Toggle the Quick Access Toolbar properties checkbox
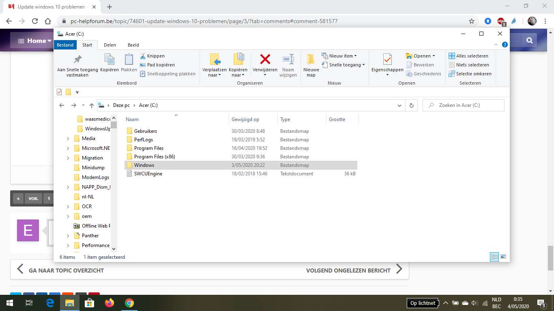Screen dimensions: 554x311 point(59,92)
